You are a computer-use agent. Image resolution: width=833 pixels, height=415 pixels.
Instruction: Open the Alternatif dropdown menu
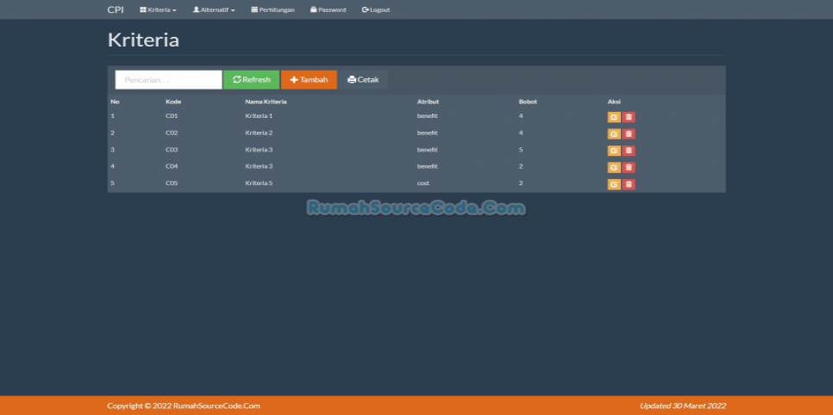point(214,9)
